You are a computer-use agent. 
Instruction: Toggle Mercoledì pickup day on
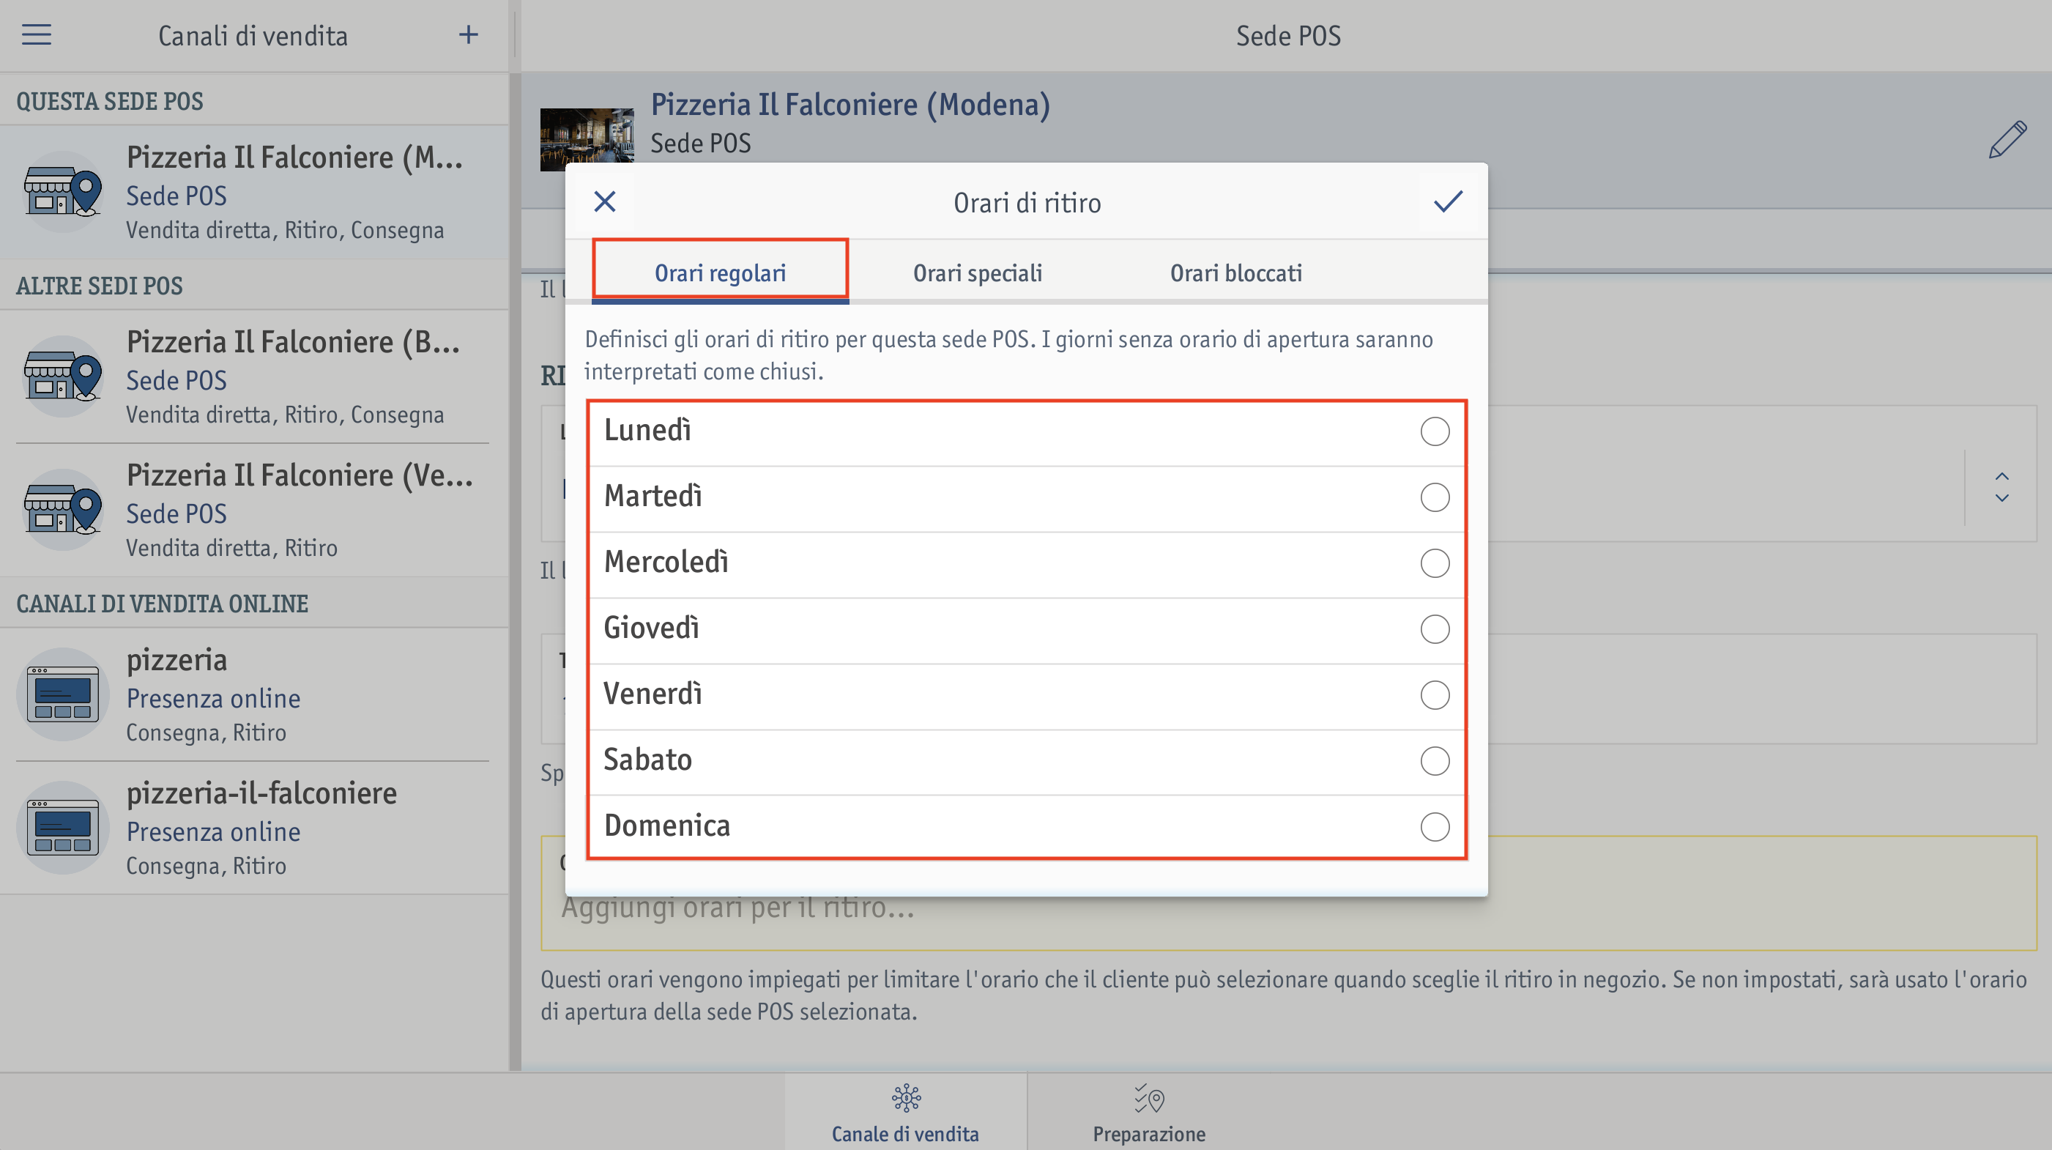pyautogui.click(x=1435, y=563)
